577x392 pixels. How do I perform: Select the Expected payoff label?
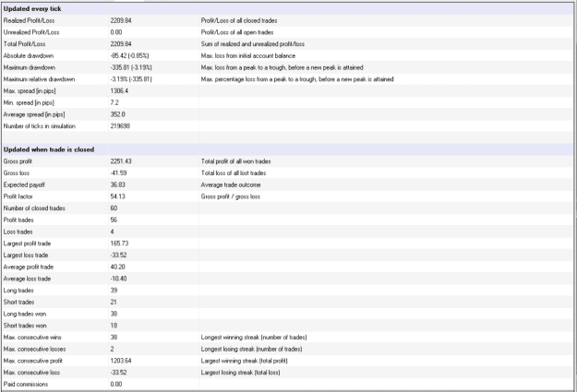tap(24, 185)
